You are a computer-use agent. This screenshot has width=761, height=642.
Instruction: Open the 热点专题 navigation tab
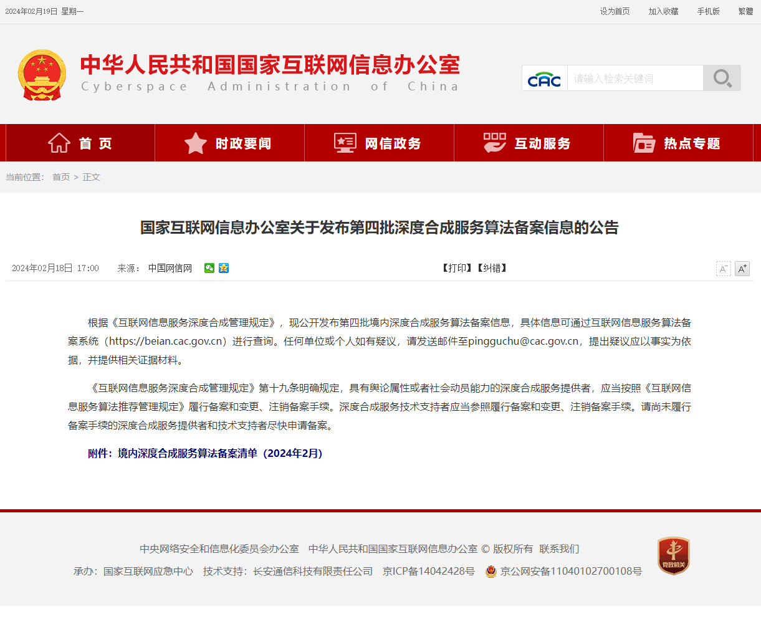(x=678, y=143)
